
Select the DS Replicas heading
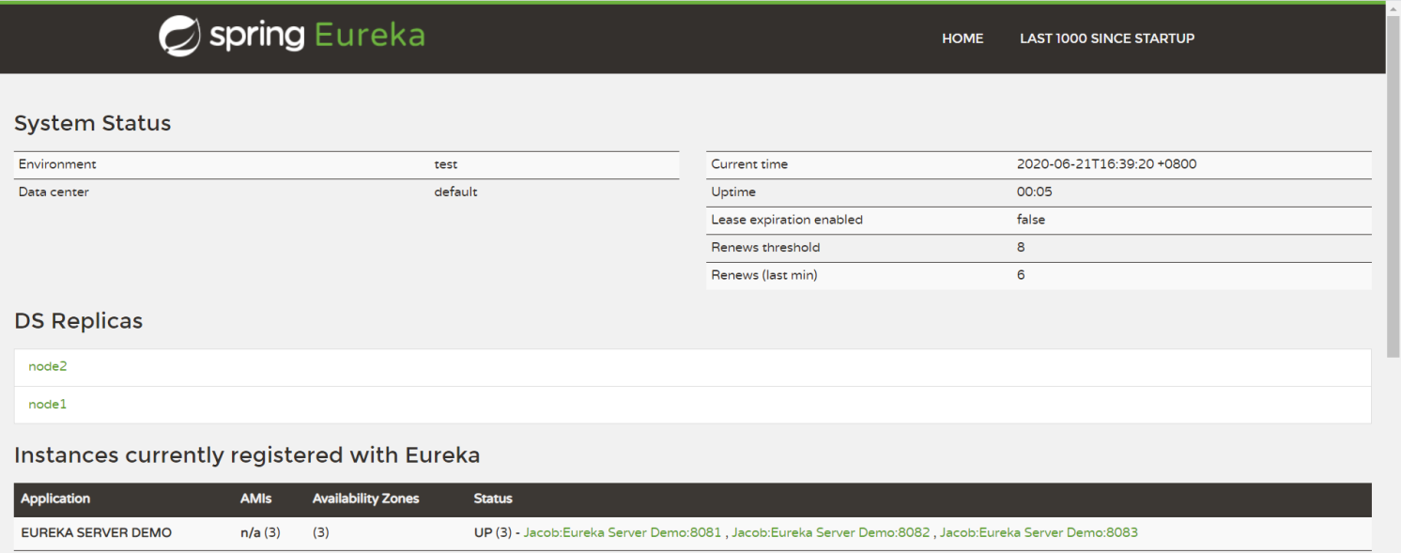[79, 321]
